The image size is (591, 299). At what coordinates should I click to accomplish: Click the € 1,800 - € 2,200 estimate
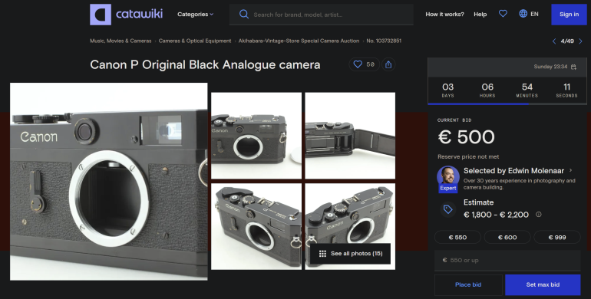pos(496,215)
